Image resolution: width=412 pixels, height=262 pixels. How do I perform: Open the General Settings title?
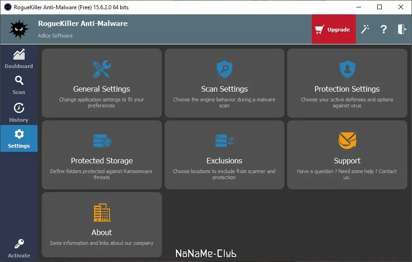point(102,89)
